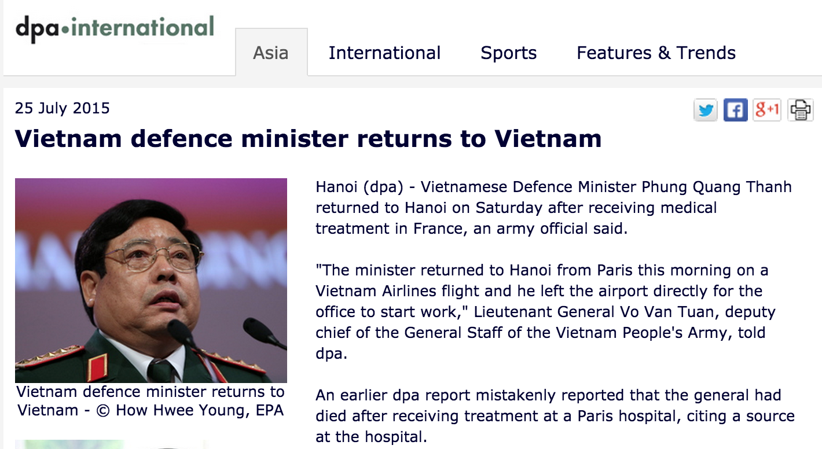
Task: Share the article on Twitter
Action: pyautogui.click(x=706, y=110)
